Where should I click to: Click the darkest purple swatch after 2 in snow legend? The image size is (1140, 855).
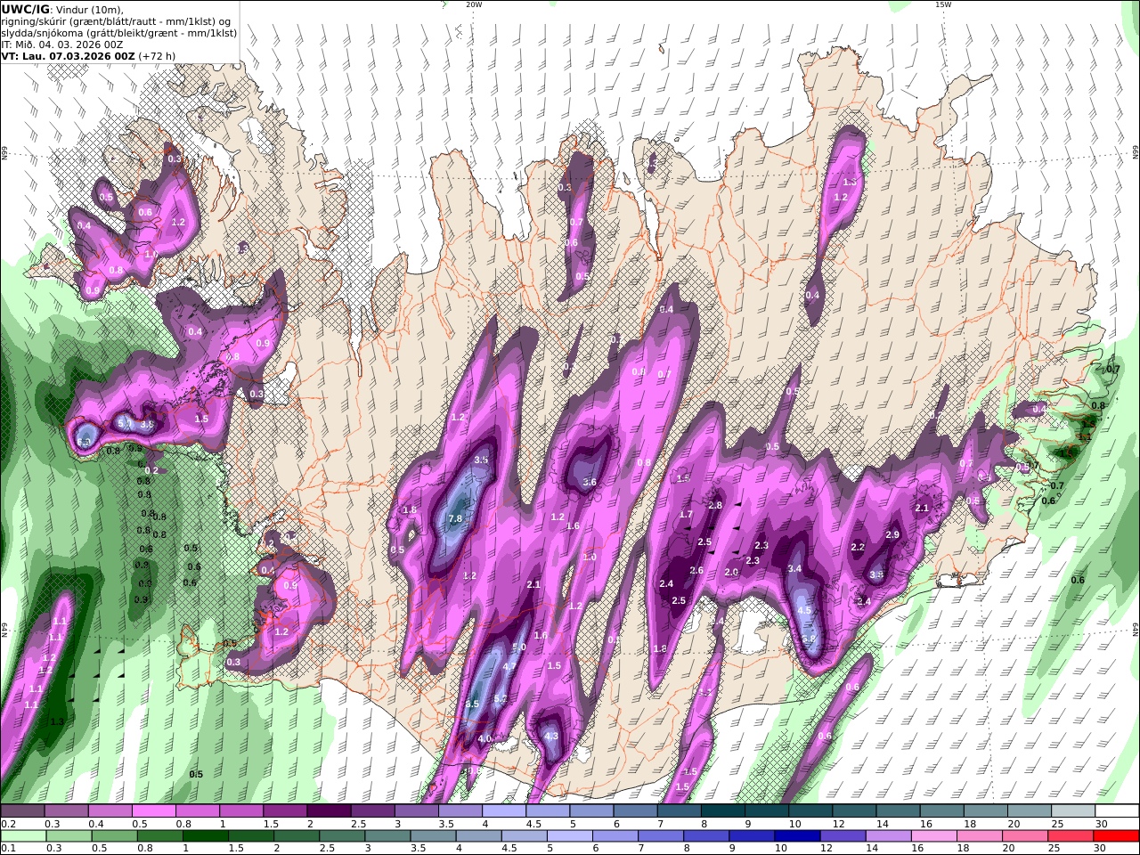[329, 811]
